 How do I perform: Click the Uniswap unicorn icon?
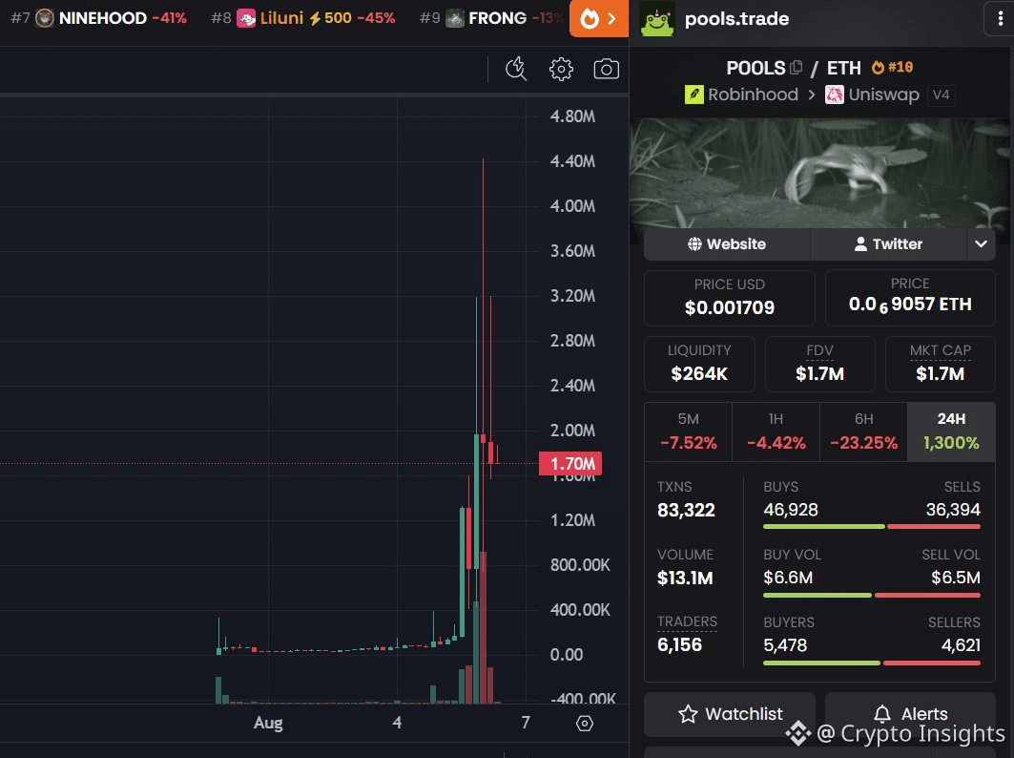[835, 95]
